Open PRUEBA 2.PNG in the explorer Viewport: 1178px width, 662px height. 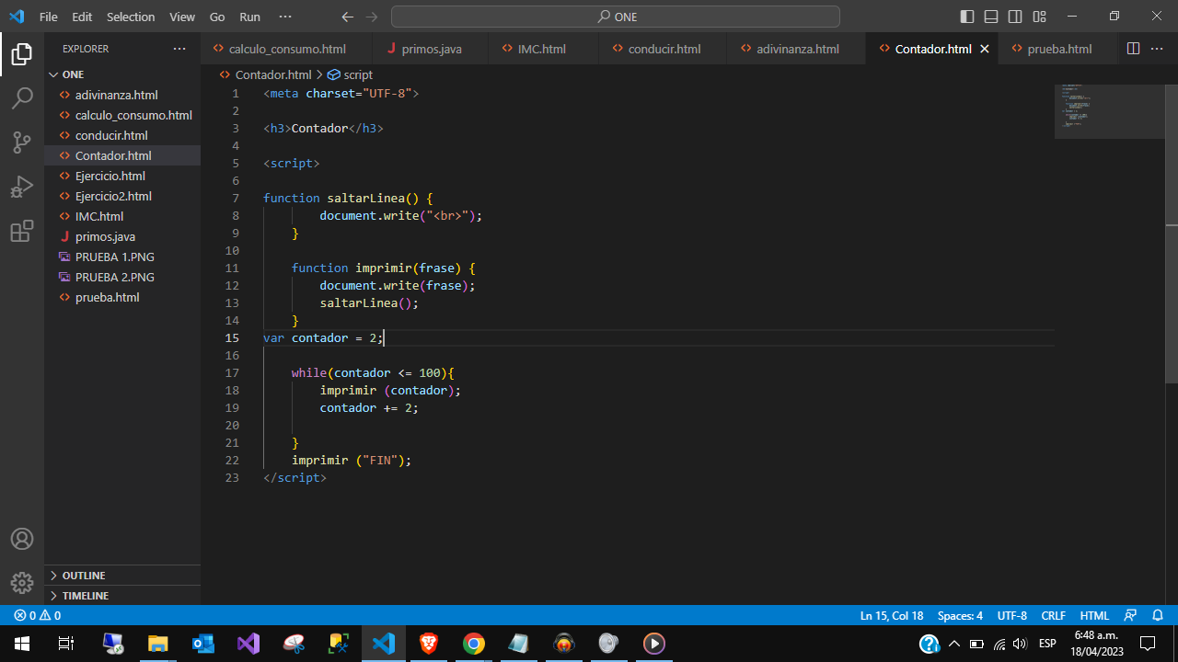tap(122, 277)
